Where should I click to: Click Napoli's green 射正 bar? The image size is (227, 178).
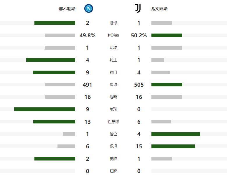coord(50,60)
